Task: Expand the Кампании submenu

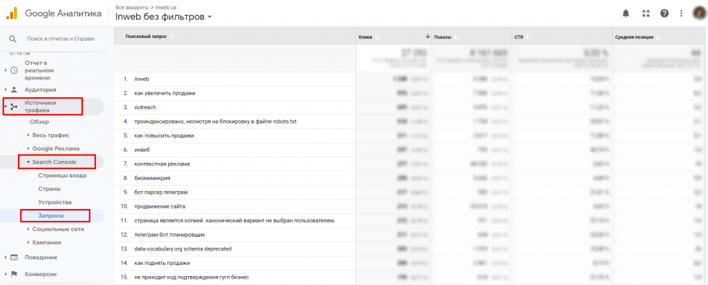Action: (28, 242)
